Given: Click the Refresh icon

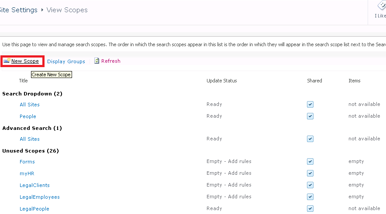Looking at the screenshot, I should [x=97, y=61].
